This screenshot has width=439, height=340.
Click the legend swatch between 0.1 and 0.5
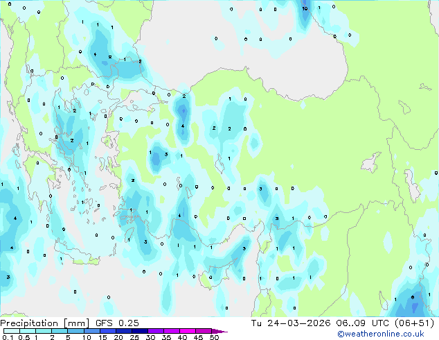12,331
